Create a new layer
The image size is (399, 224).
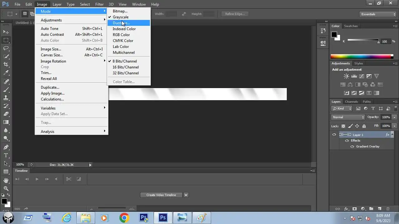pos(379,209)
